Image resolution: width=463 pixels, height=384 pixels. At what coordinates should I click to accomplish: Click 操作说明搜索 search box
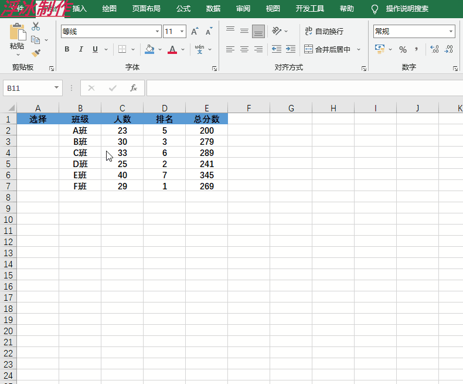407,9
